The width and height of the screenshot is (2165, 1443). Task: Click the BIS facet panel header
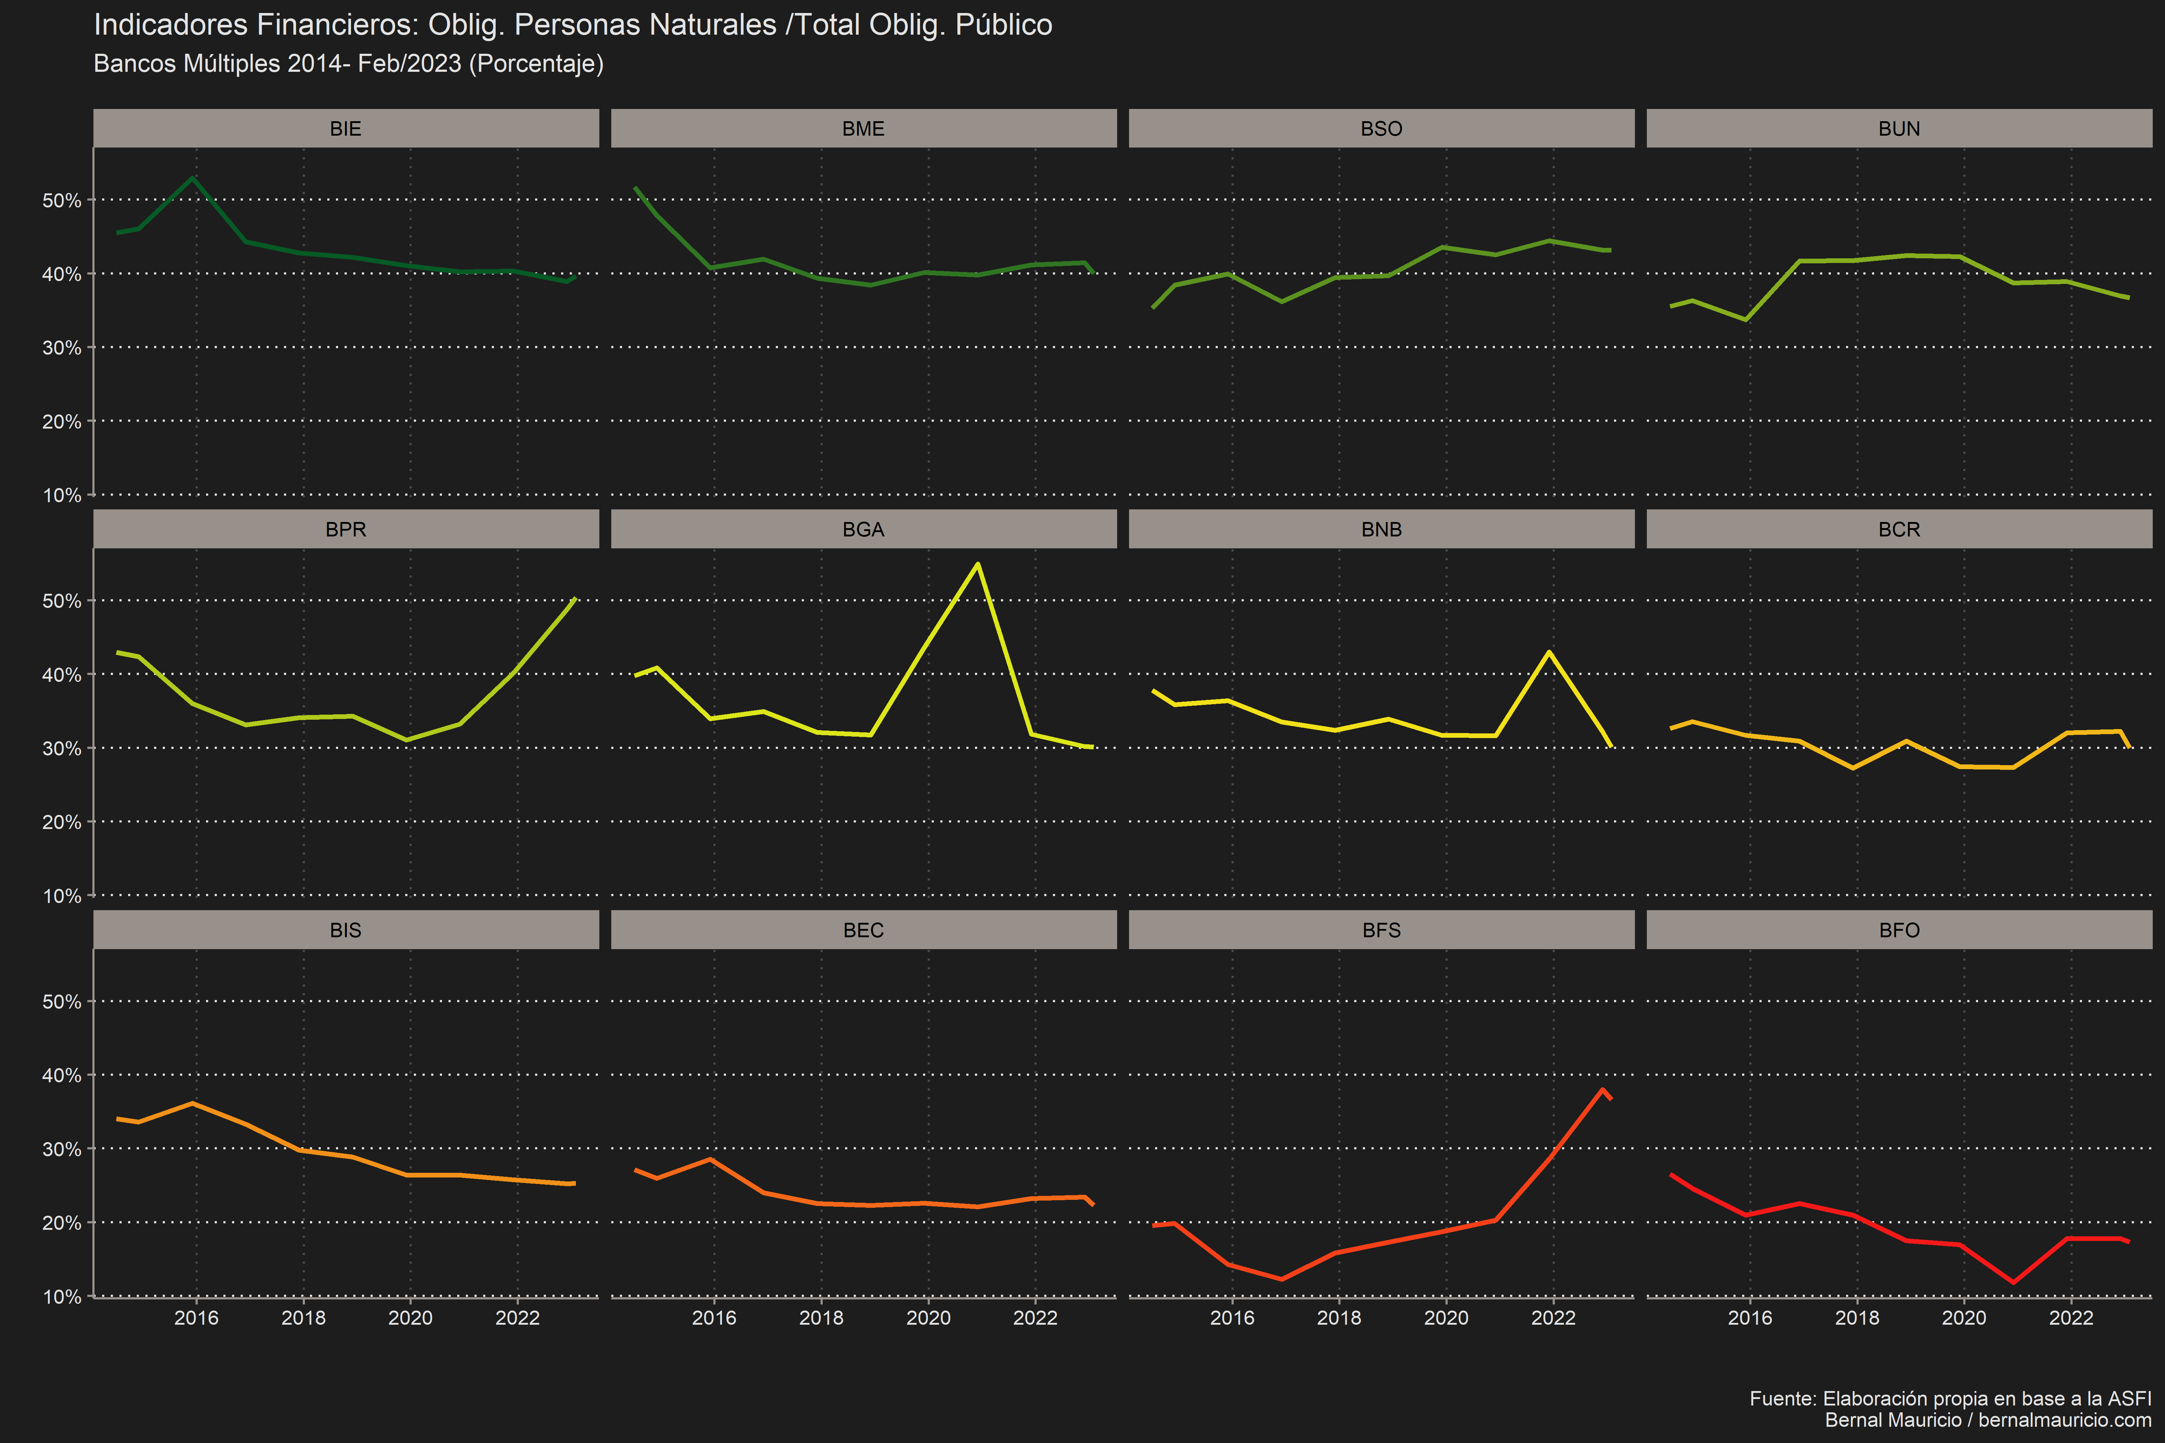[x=346, y=930]
